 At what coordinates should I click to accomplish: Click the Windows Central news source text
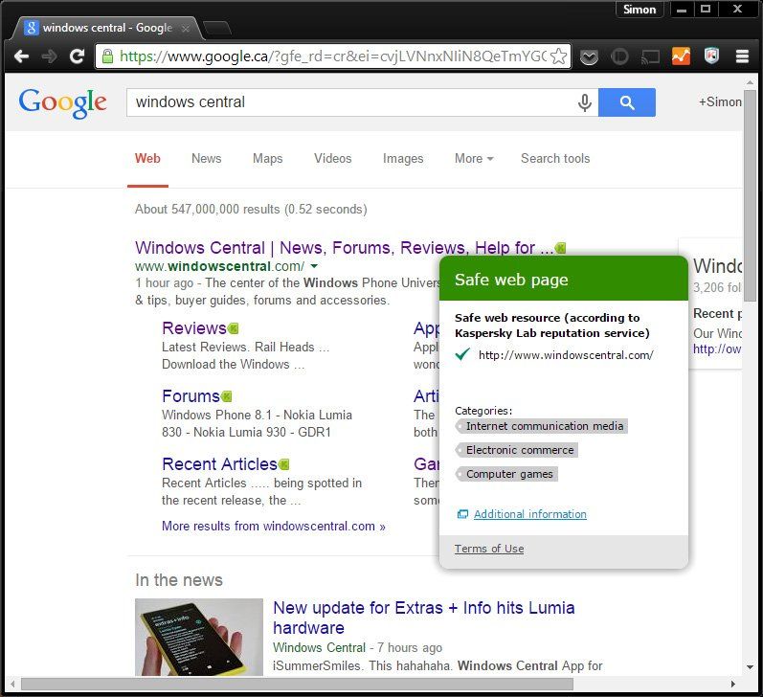(x=319, y=648)
